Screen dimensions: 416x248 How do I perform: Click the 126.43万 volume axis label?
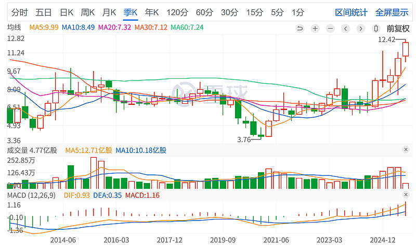click(21, 173)
